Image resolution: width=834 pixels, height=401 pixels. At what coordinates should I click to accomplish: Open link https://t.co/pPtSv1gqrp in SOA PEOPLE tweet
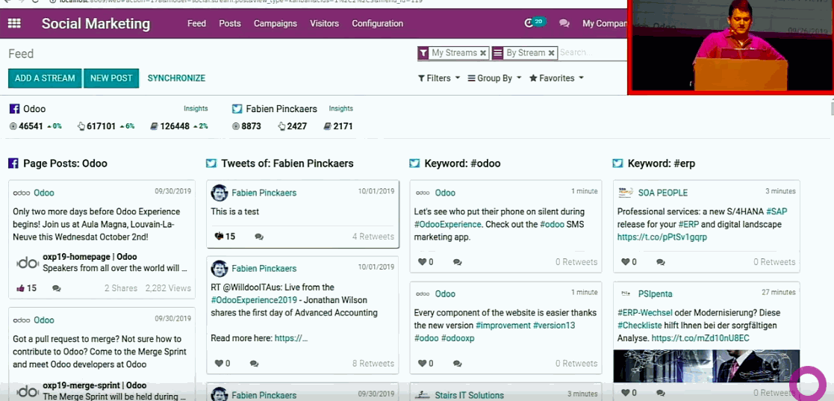[x=662, y=237]
